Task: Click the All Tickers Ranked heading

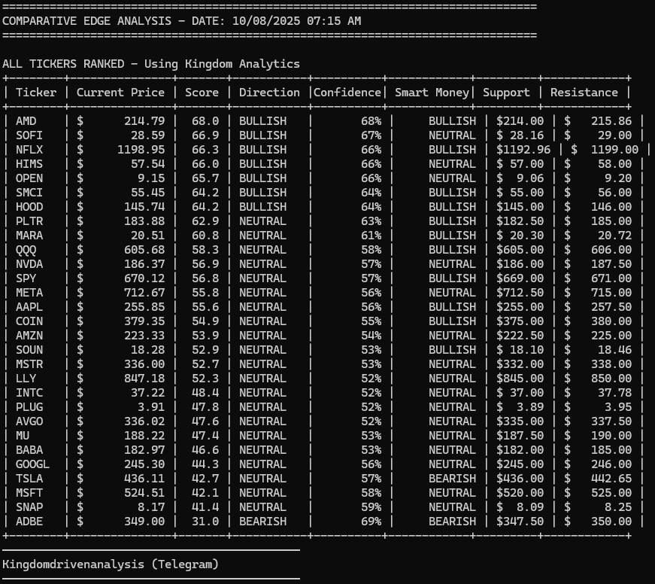Action: (x=150, y=64)
